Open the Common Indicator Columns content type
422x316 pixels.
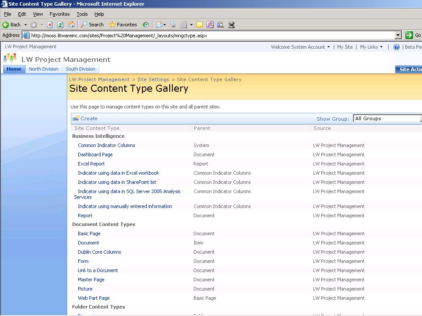tap(106, 145)
